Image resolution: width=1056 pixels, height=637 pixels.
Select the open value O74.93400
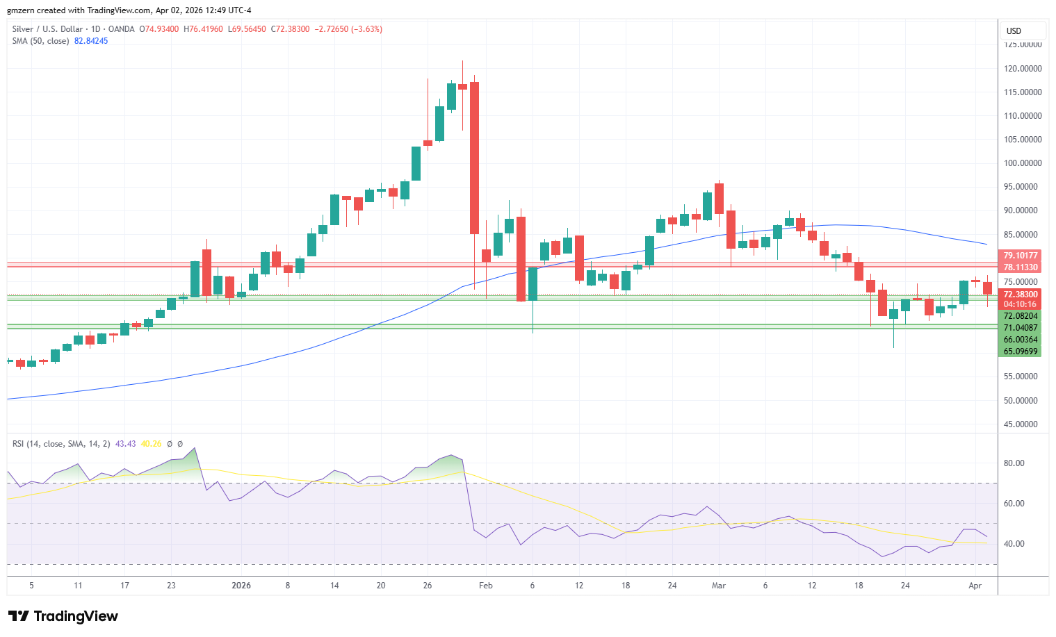coord(159,29)
